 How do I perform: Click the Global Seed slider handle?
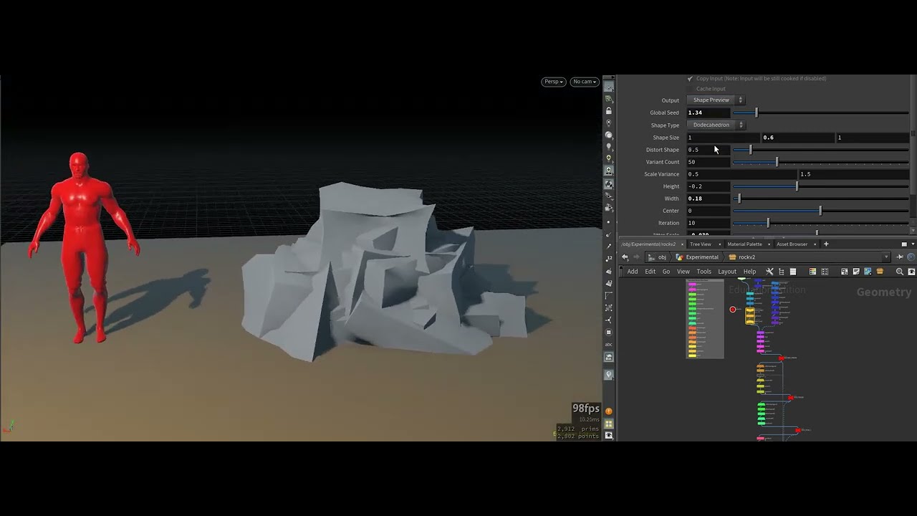pyautogui.click(x=756, y=113)
